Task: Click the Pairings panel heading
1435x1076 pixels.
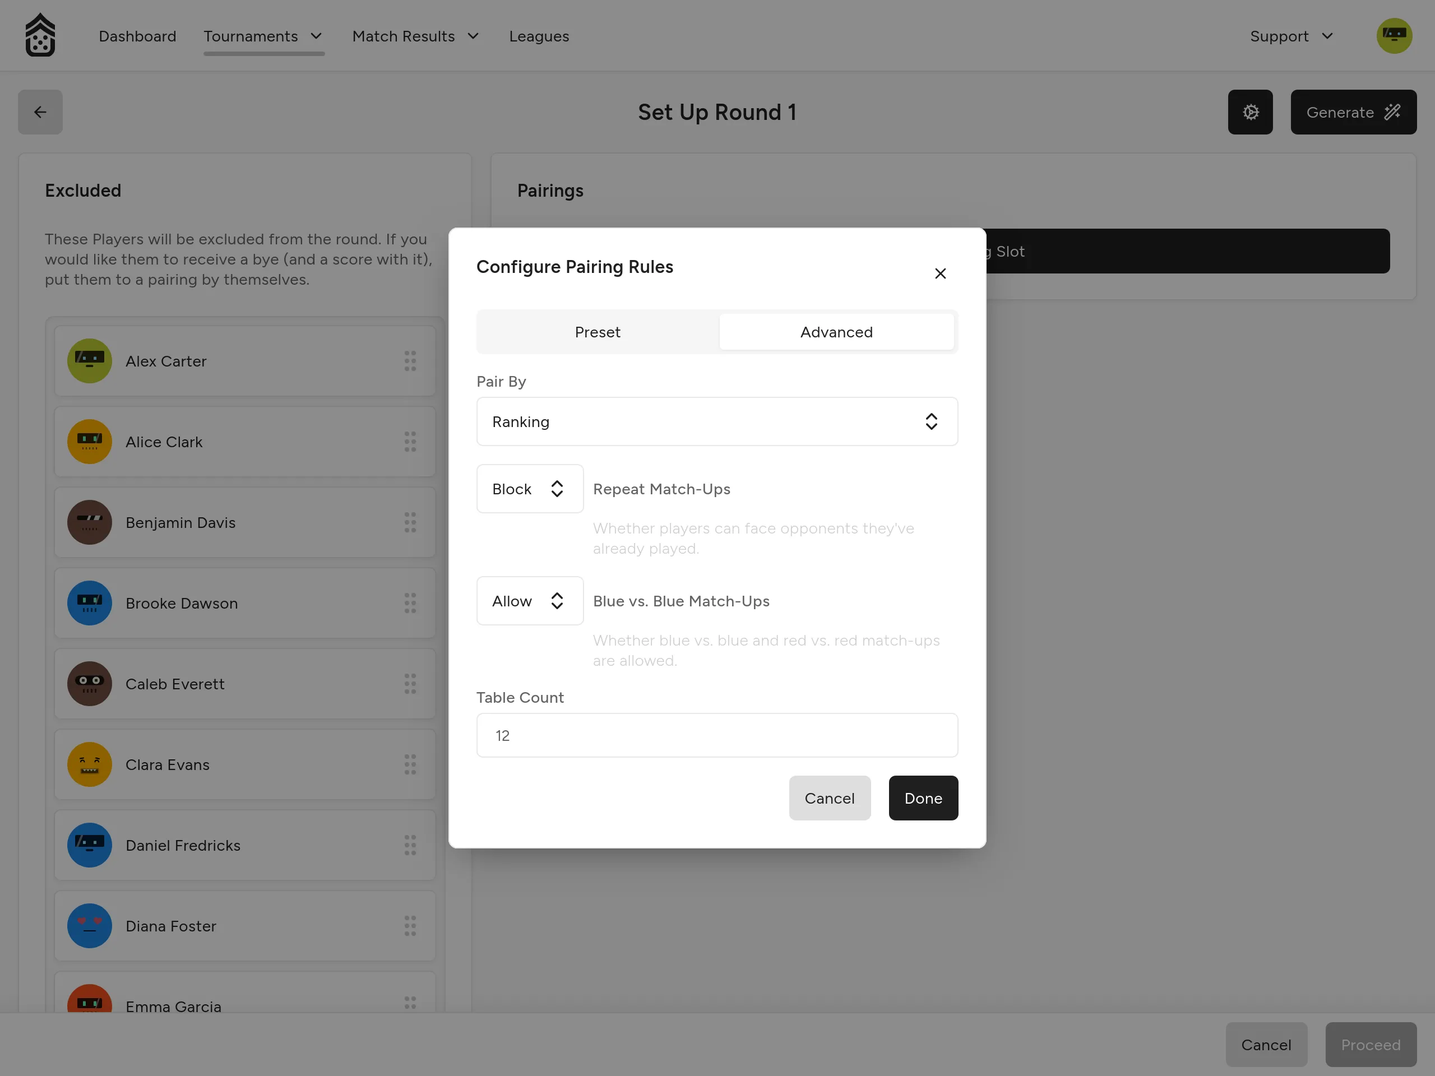Action: click(550, 191)
